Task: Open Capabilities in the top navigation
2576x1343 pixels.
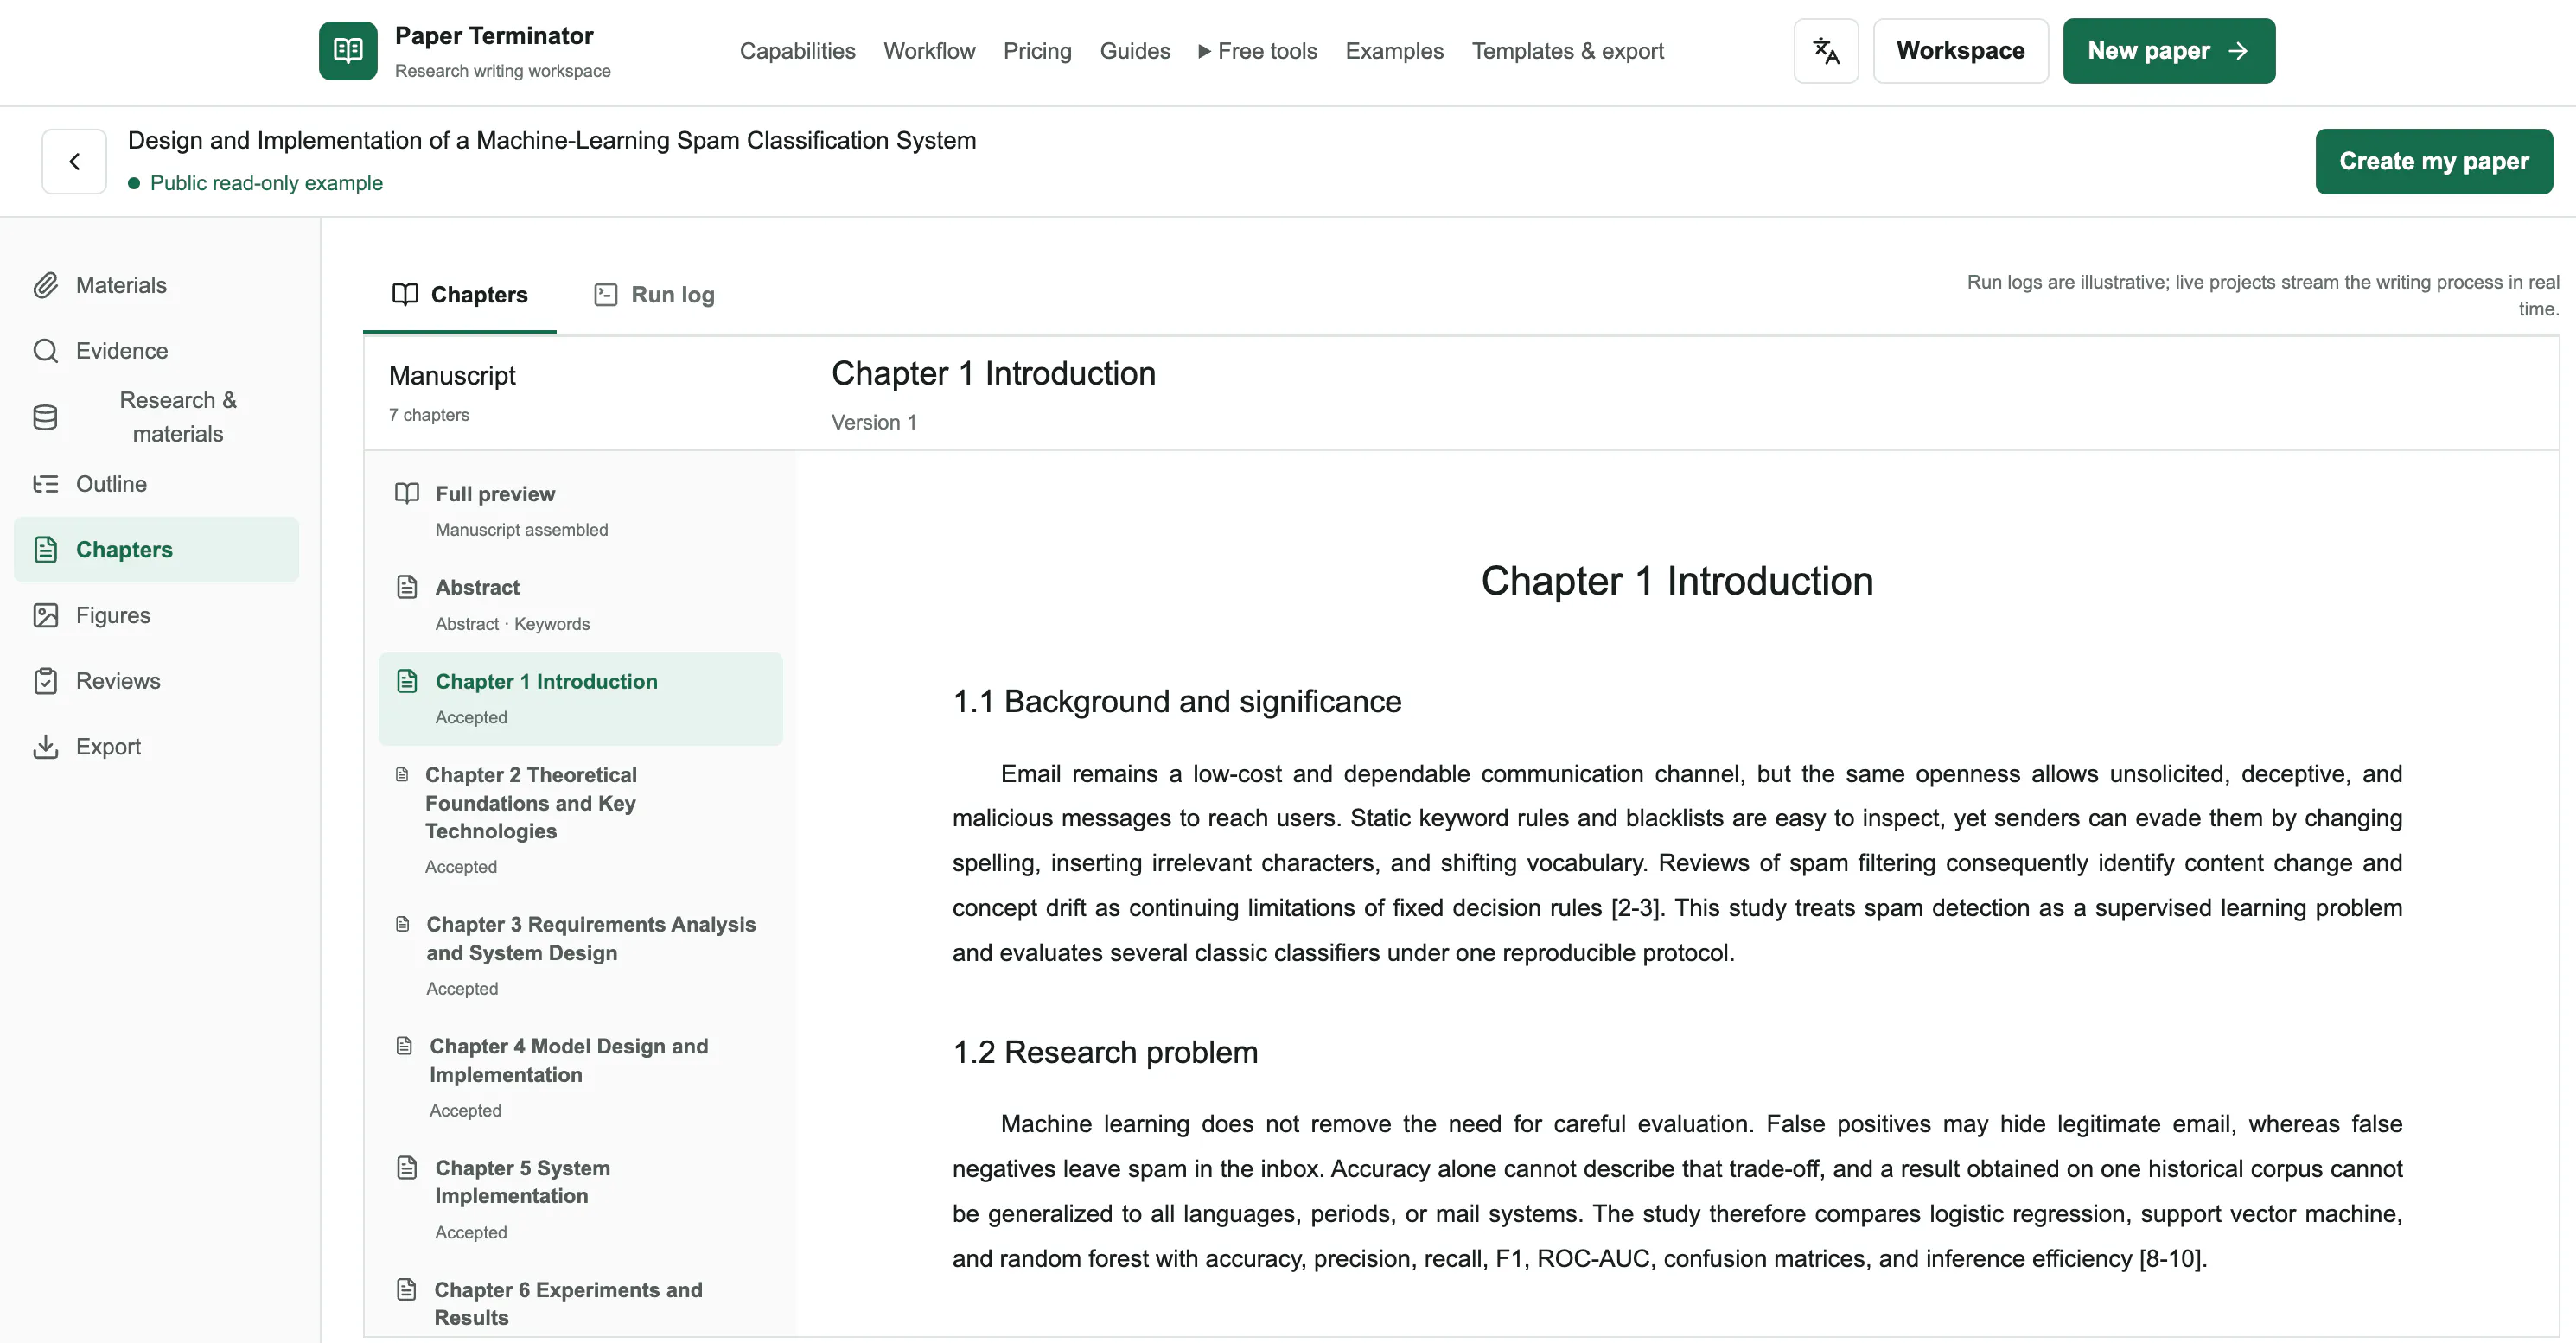Action: click(797, 51)
